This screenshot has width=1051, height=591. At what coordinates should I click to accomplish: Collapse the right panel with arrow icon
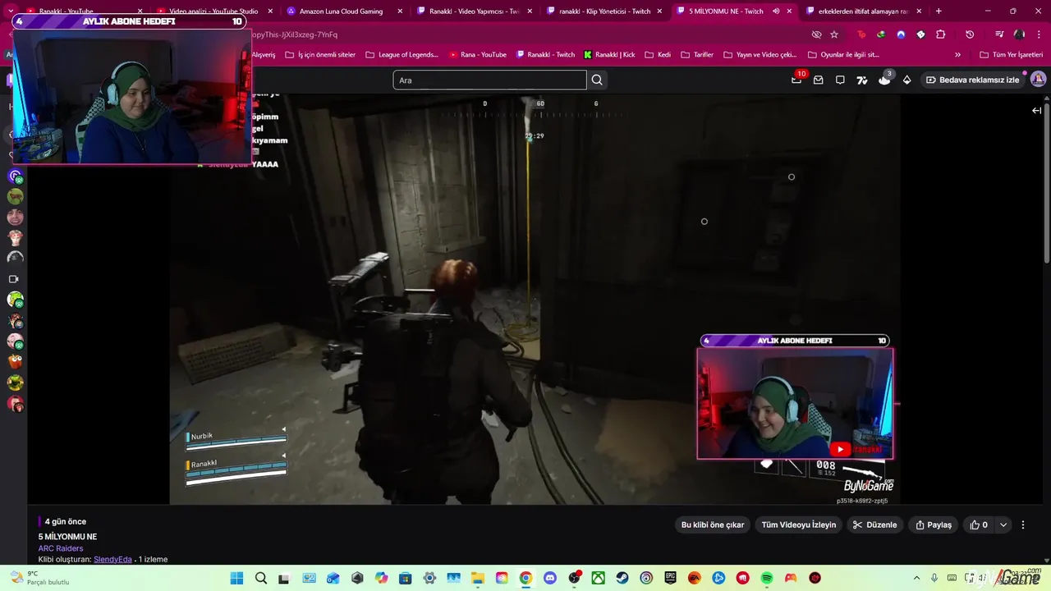click(x=1036, y=110)
